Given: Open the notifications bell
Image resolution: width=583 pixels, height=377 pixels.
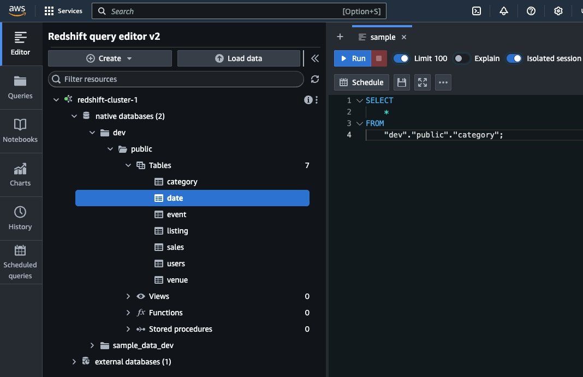Looking at the screenshot, I should click(503, 11).
